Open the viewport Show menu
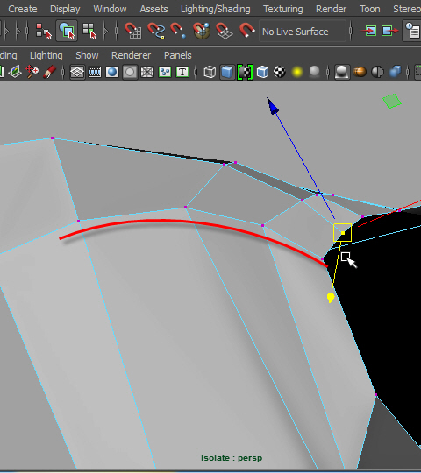This screenshot has width=421, height=473. 87,55
